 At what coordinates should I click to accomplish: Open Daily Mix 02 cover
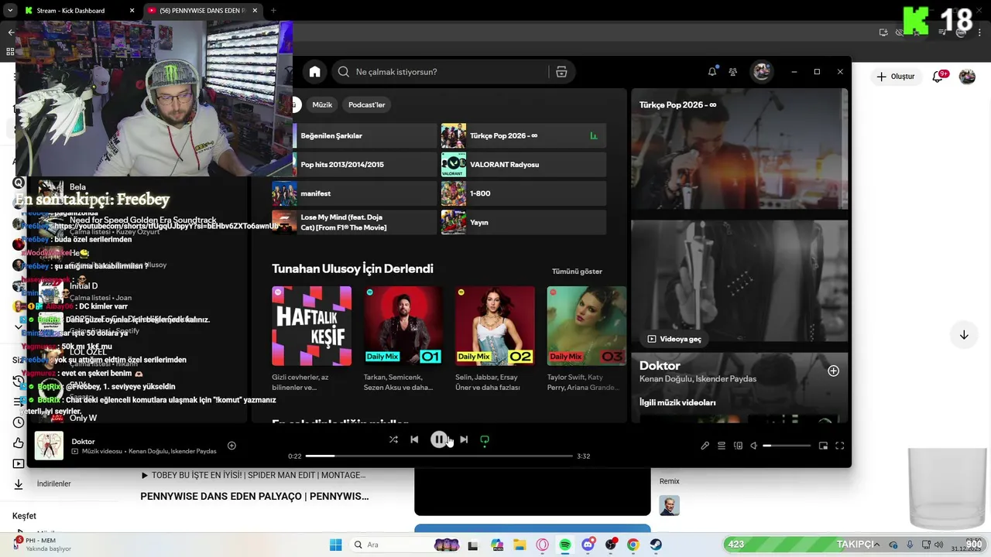(x=495, y=326)
